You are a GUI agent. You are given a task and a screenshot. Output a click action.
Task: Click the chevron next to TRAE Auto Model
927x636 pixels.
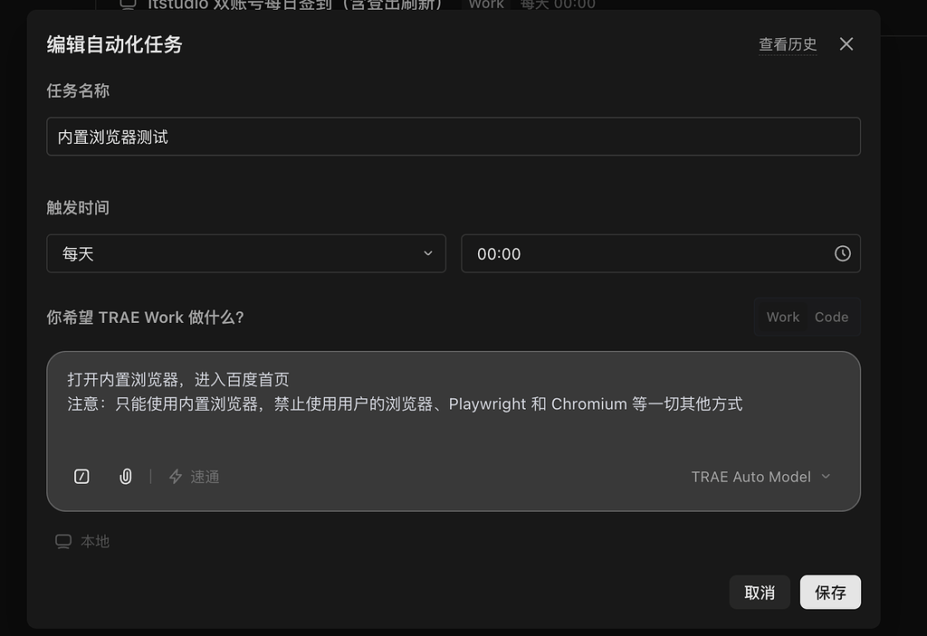826,477
